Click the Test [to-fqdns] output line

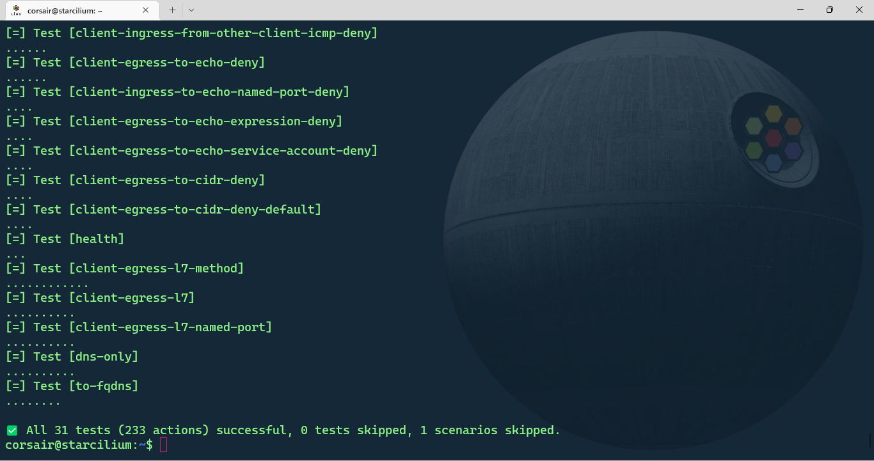[x=72, y=386]
